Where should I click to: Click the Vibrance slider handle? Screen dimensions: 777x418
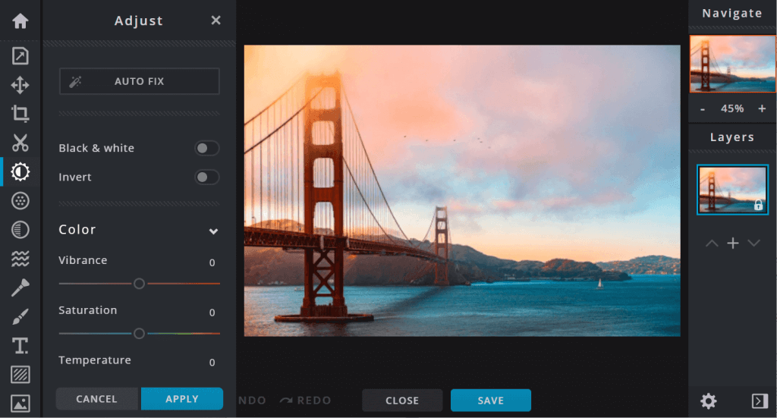139,283
